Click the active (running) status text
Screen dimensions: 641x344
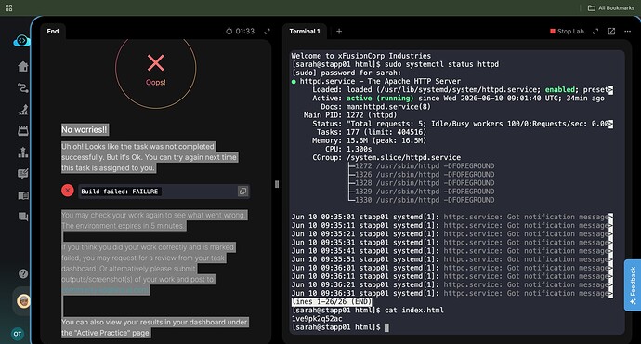pyautogui.click(x=380, y=99)
